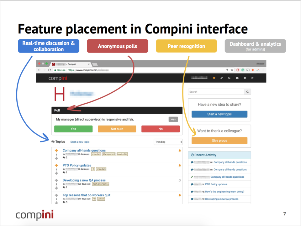Open the Trending sort dropdown
Screen dimensions: 301x226
point(168,142)
